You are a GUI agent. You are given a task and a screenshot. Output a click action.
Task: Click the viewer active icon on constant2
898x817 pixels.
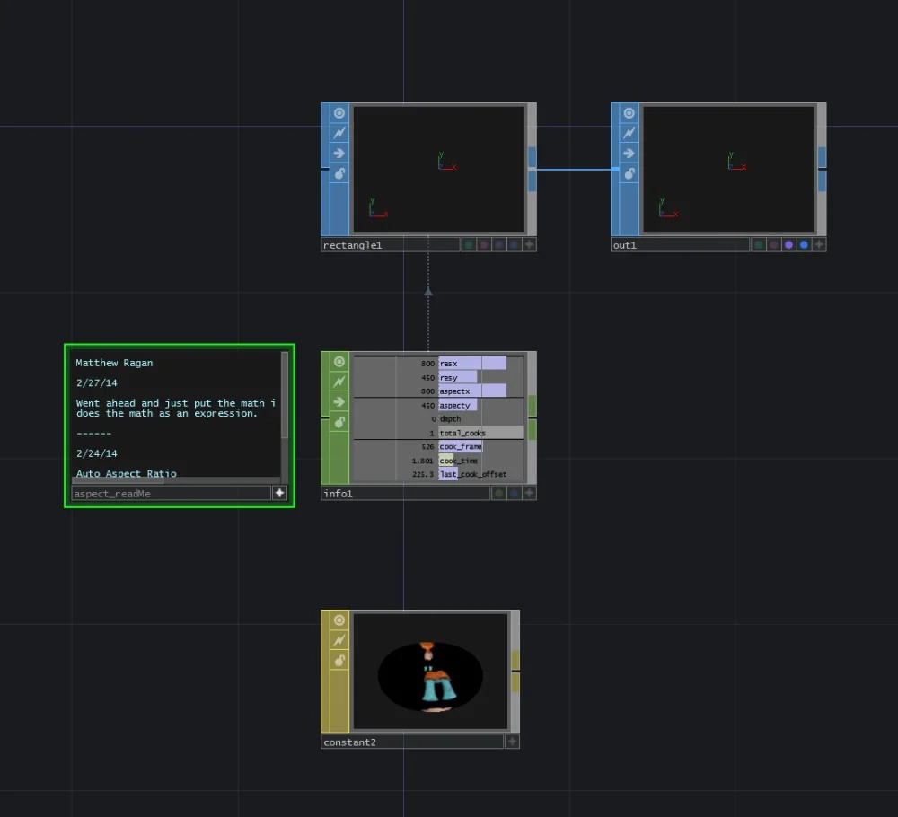coord(339,620)
